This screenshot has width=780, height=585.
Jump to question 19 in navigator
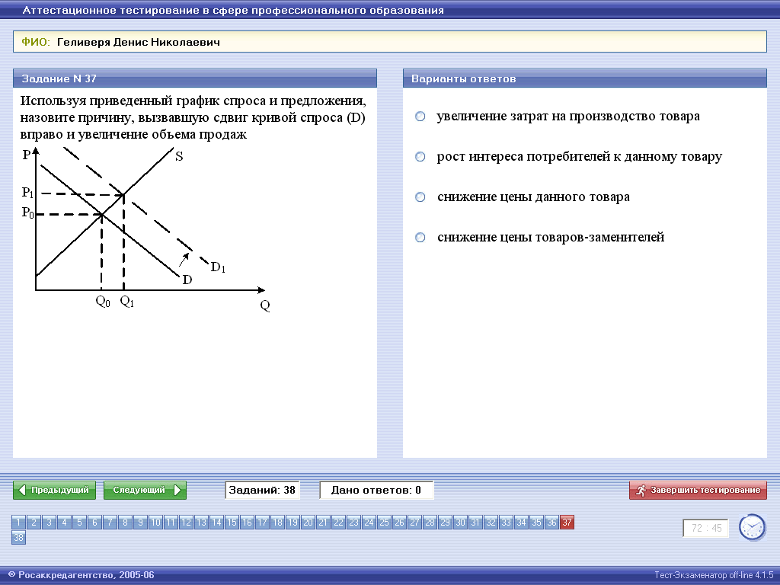click(292, 523)
